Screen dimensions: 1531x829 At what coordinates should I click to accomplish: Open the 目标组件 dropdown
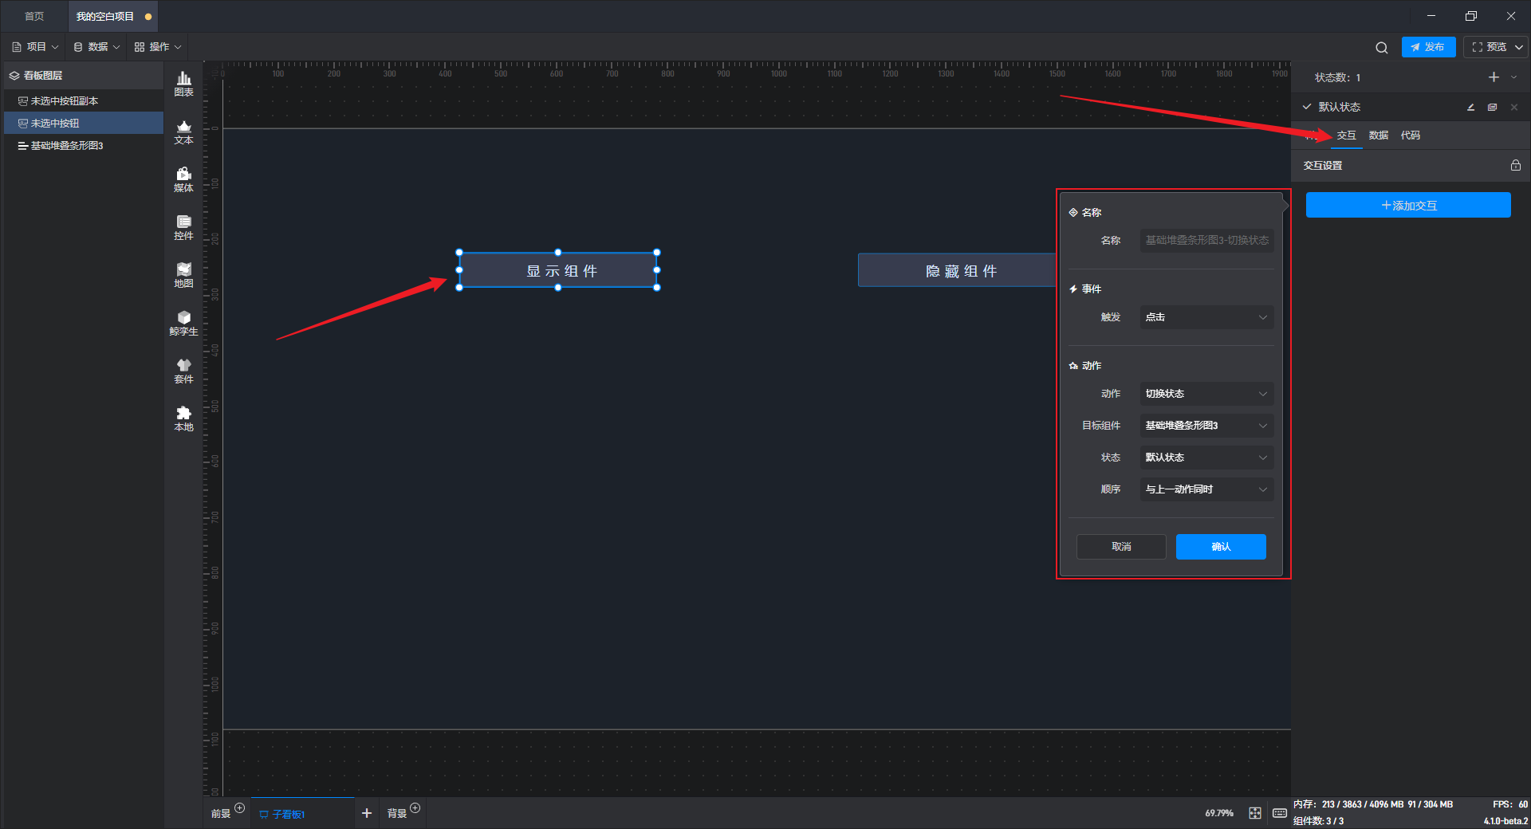[x=1206, y=426]
